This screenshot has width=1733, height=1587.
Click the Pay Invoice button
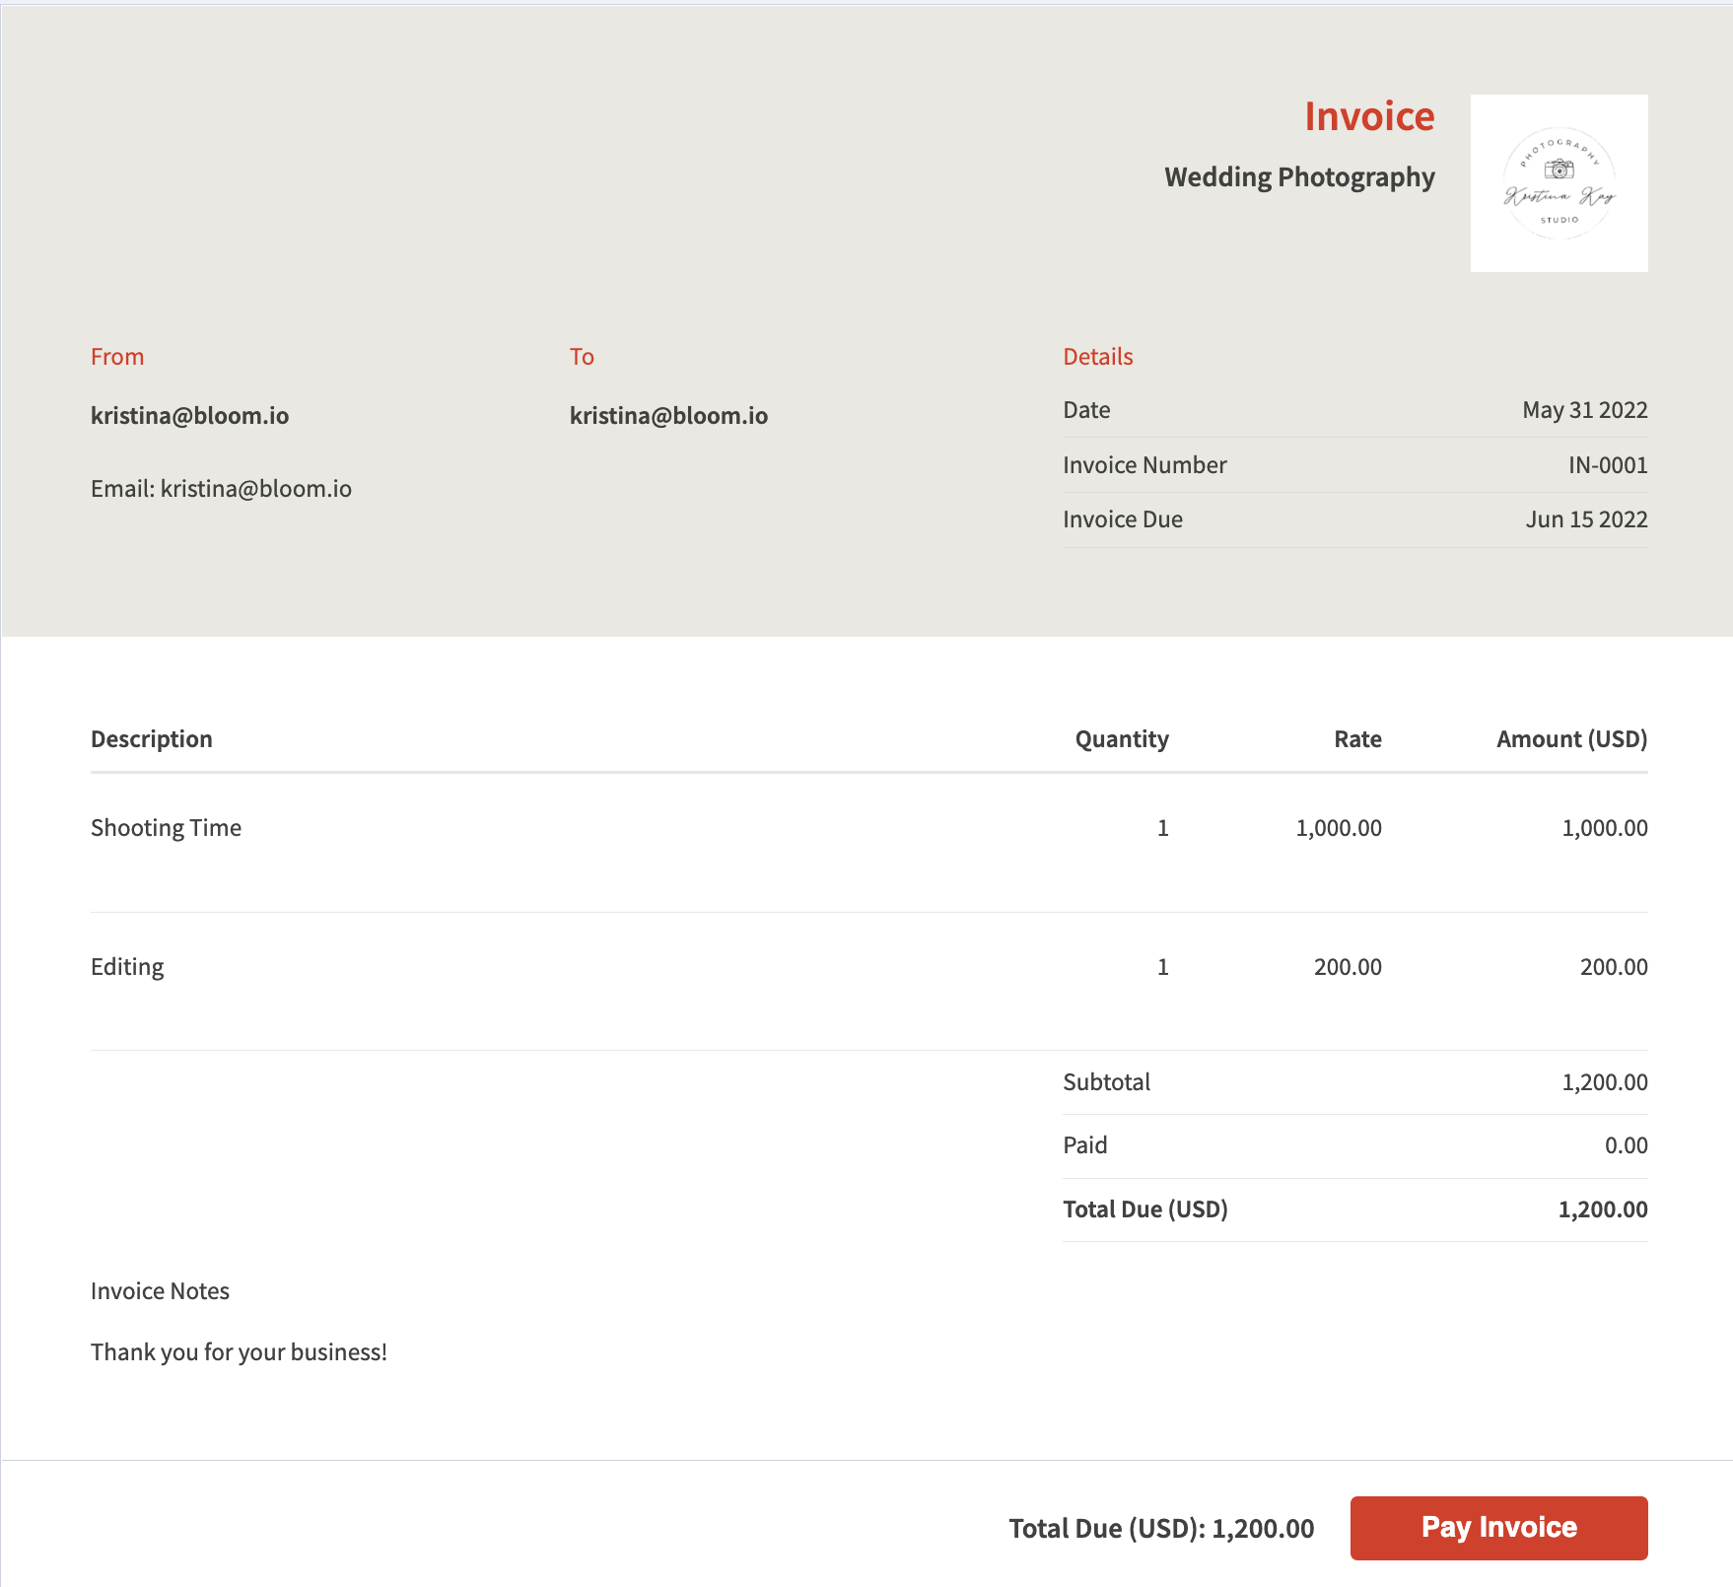1498,1528
